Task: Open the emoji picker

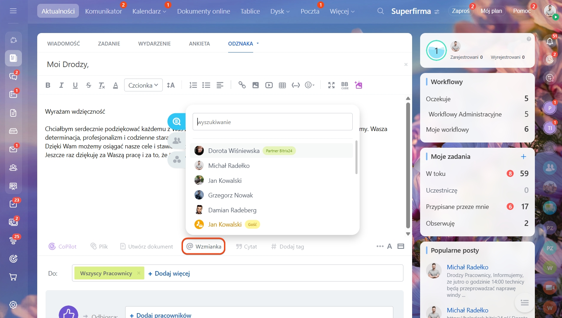Action: pyautogui.click(x=310, y=85)
